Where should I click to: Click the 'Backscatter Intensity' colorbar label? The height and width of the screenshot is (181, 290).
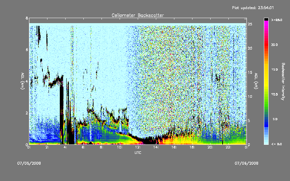point(283,81)
